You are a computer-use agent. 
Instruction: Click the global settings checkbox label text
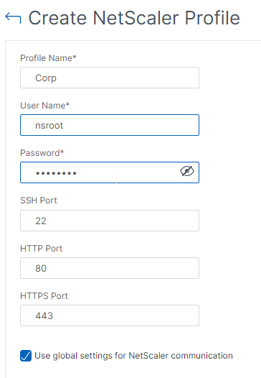click(x=134, y=356)
